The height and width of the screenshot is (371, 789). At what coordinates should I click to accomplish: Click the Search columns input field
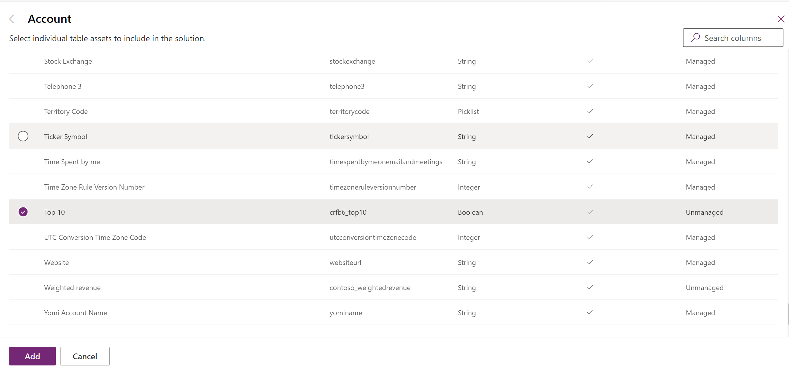click(x=734, y=38)
